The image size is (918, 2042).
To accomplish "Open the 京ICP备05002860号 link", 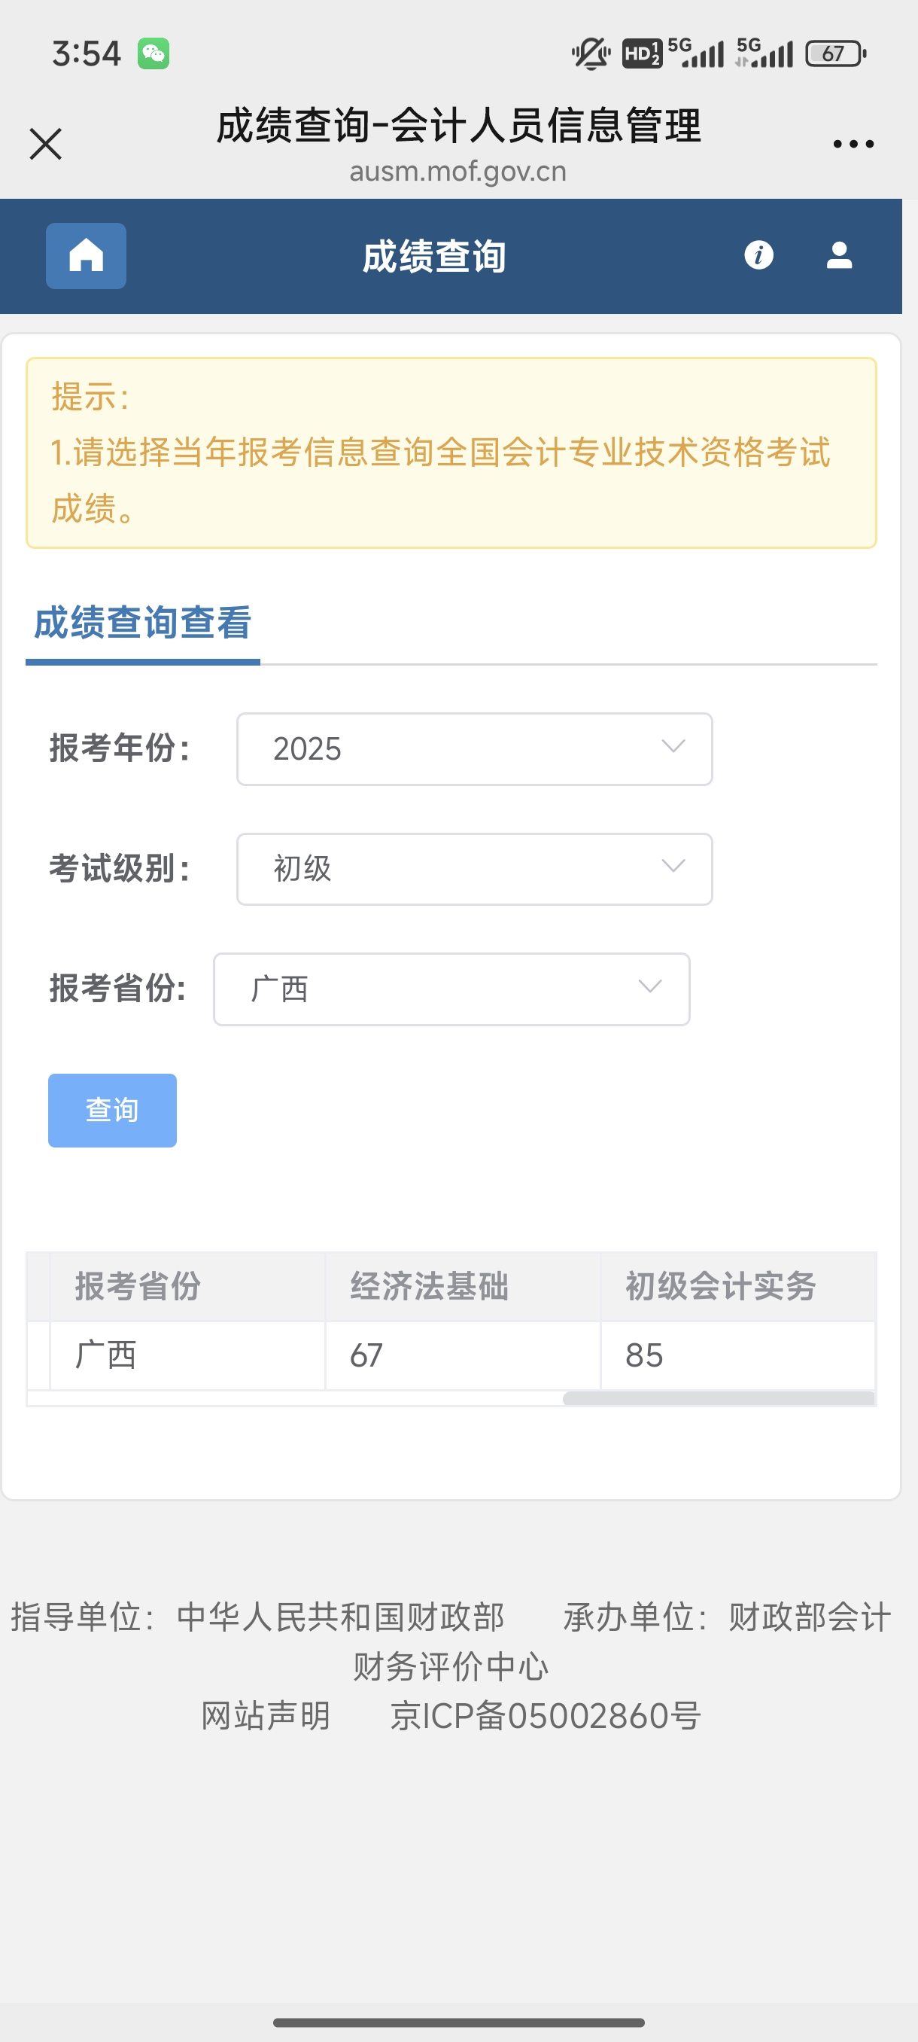I will pyautogui.click(x=545, y=1716).
